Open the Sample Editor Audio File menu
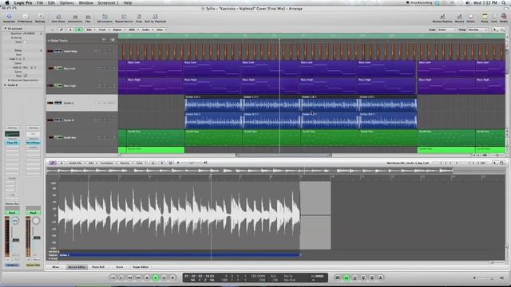This screenshot has width=511, height=287. click(x=77, y=163)
